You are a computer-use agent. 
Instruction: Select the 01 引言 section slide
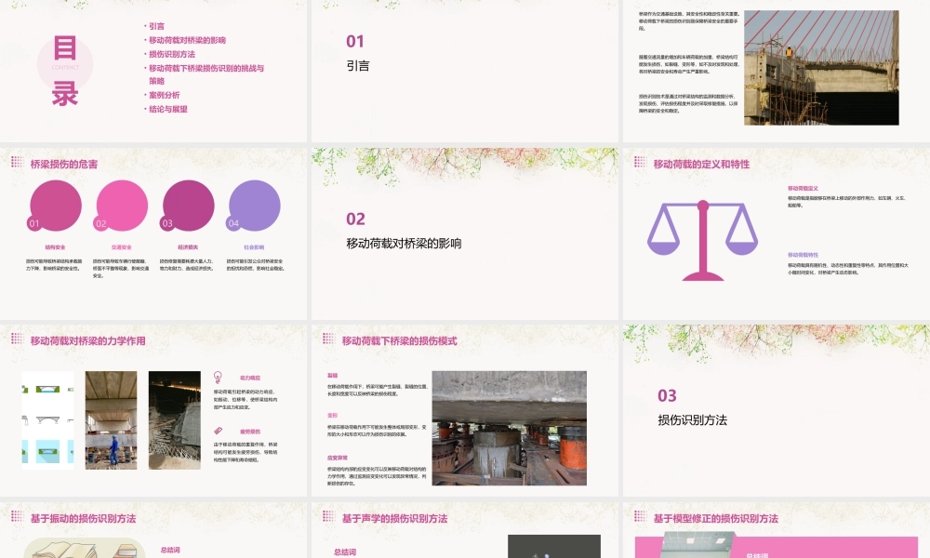click(464, 71)
